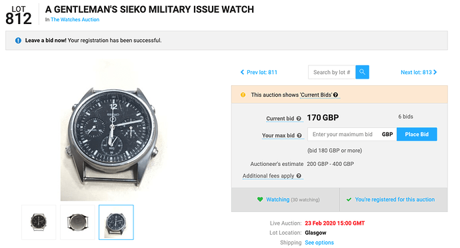Select the third highlighted watch thumbnail
Viewport: 460px width, 248px height.
point(116,222)
